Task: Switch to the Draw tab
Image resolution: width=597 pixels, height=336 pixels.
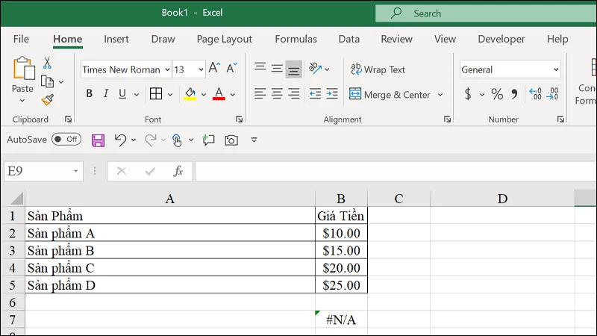Action: coord(163,39)
